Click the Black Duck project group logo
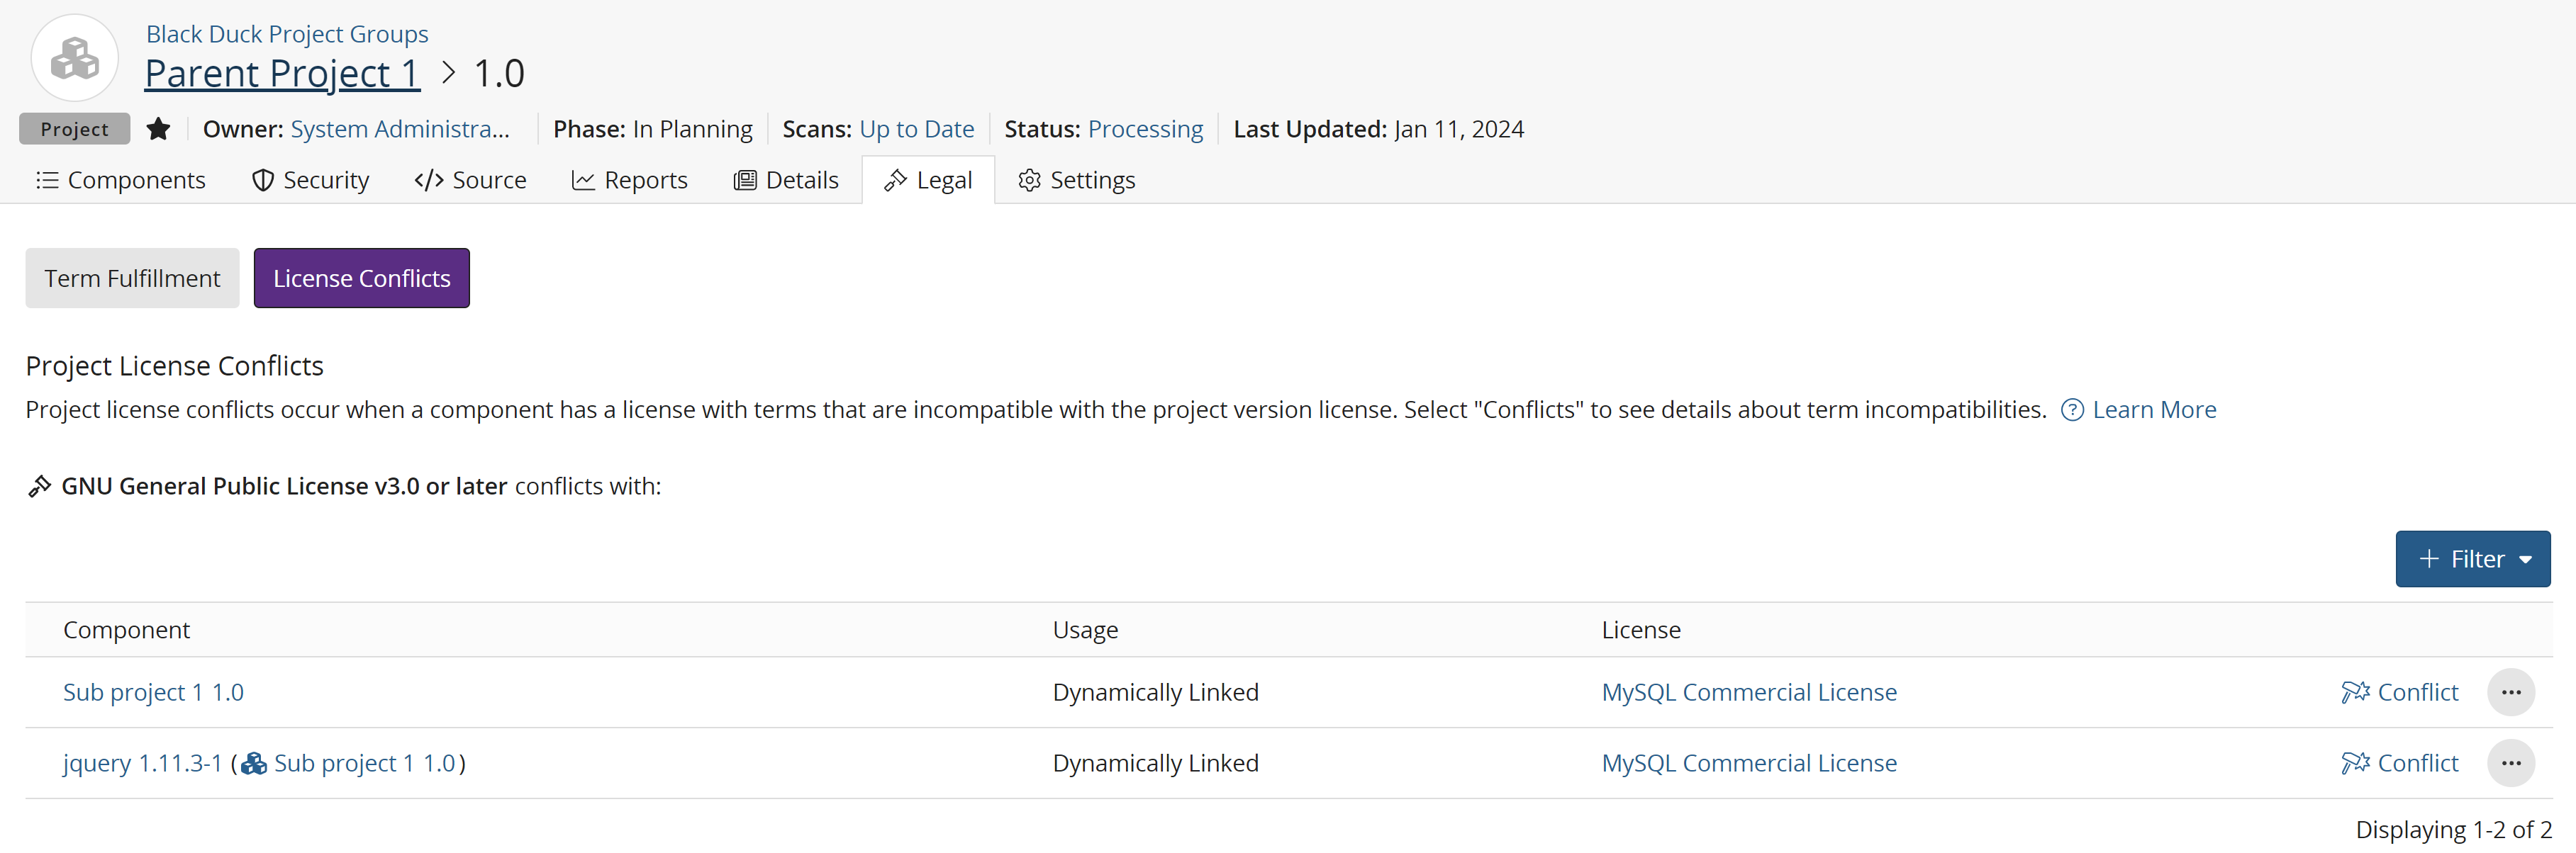This screenshot has width=2576, height=853. point(75,58)
